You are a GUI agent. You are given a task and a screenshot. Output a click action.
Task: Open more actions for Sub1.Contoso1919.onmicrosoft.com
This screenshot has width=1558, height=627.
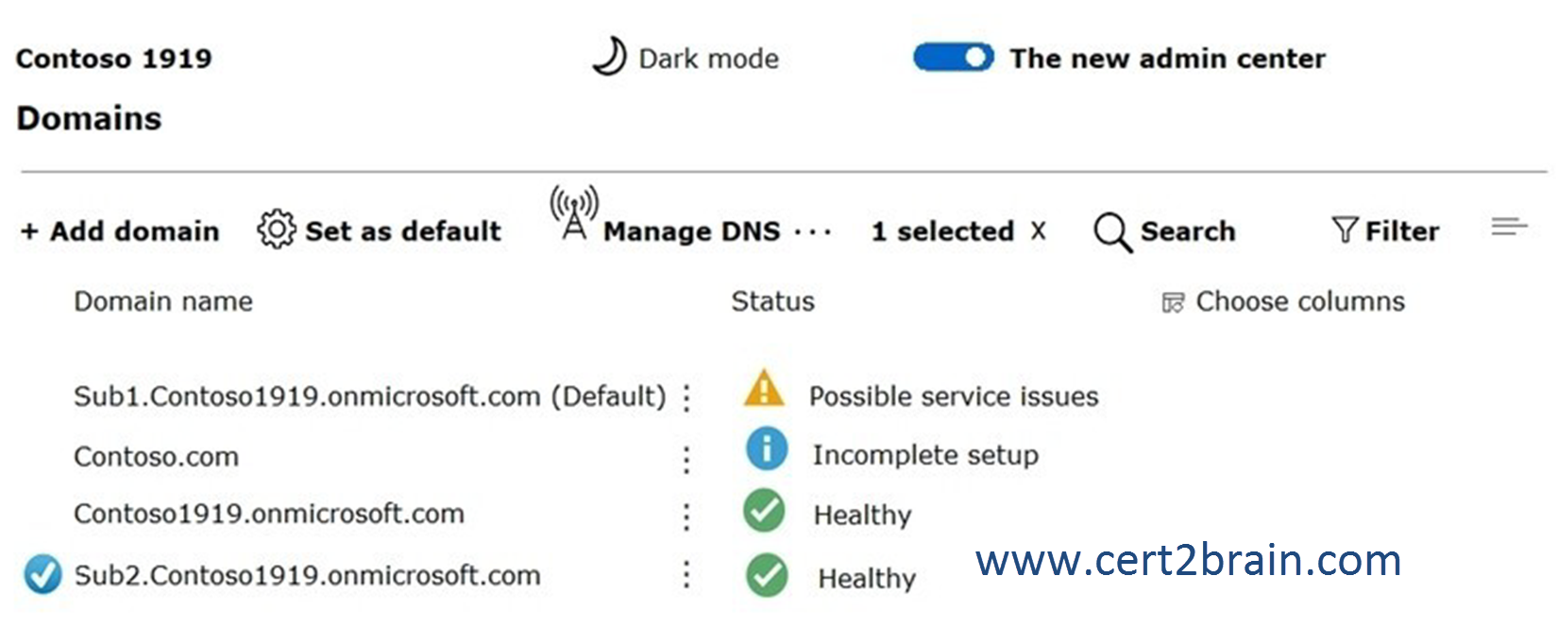pos(686,398)
